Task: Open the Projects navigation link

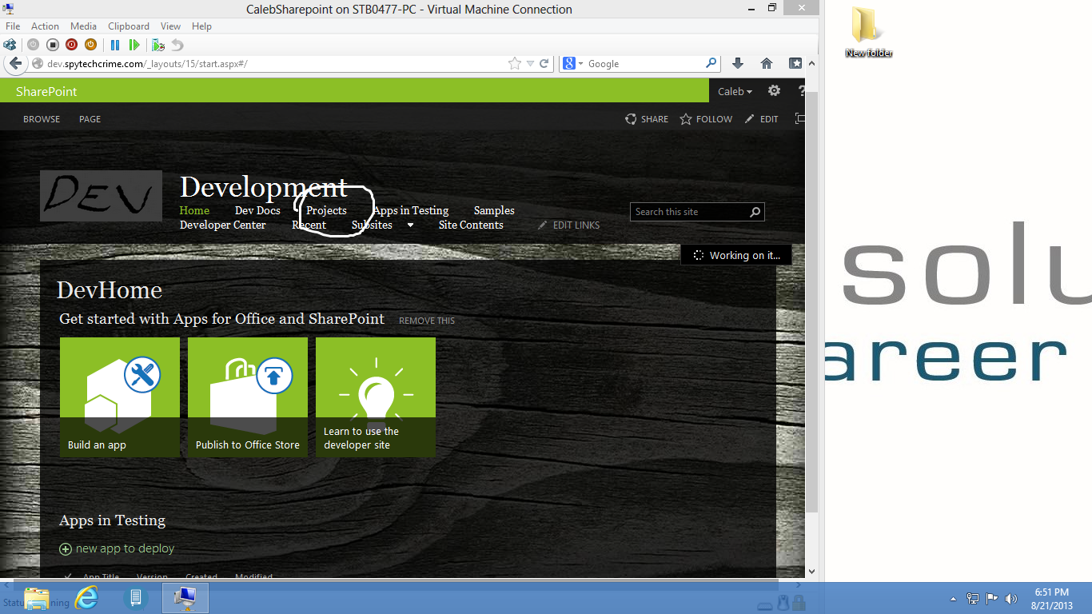Action: pyautogui.click(x=326, y=210)
